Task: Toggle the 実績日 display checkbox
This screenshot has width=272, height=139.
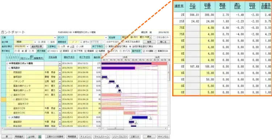Action: (61, 51)
